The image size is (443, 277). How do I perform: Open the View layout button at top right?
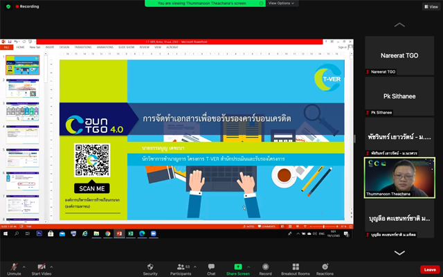click(x=431, y=6)
